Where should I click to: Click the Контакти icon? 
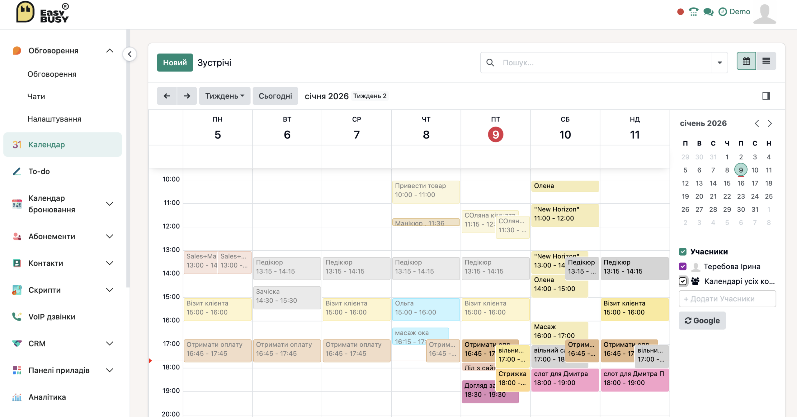click(17, 263)
